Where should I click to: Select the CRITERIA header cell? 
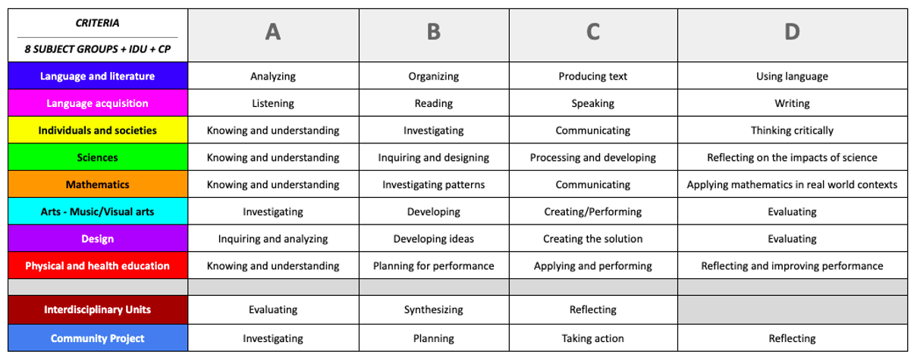[x=97, y=35]
